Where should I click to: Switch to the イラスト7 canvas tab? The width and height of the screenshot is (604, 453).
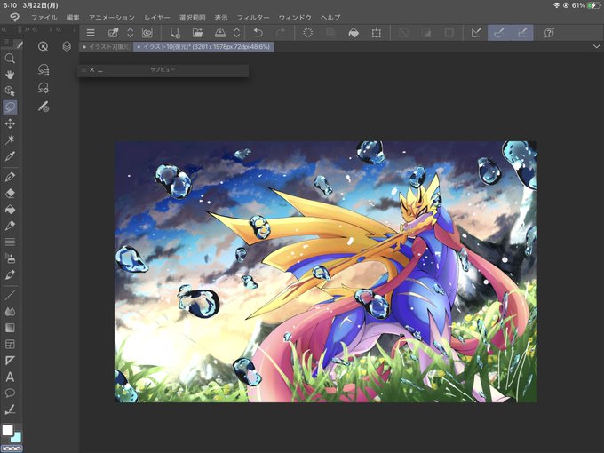106,46
